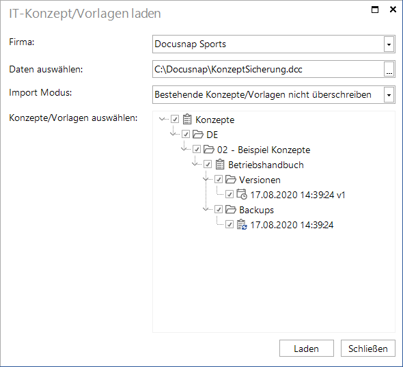The width and height of the screenshot is (403, 367).
Task: Open the Firma dropdown arrow
Action: [x=389, y=44]
